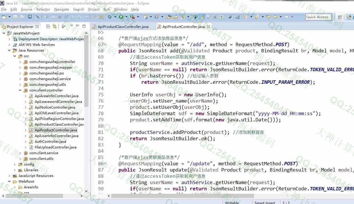The image size is (354, 204).
Task: Toggle Block Selection mode
Action: click(215, 17)
